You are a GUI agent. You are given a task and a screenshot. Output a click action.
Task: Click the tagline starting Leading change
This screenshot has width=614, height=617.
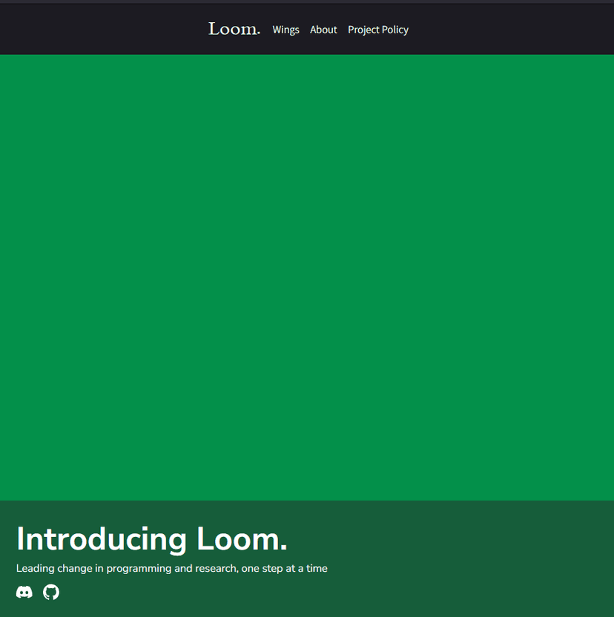171,569
